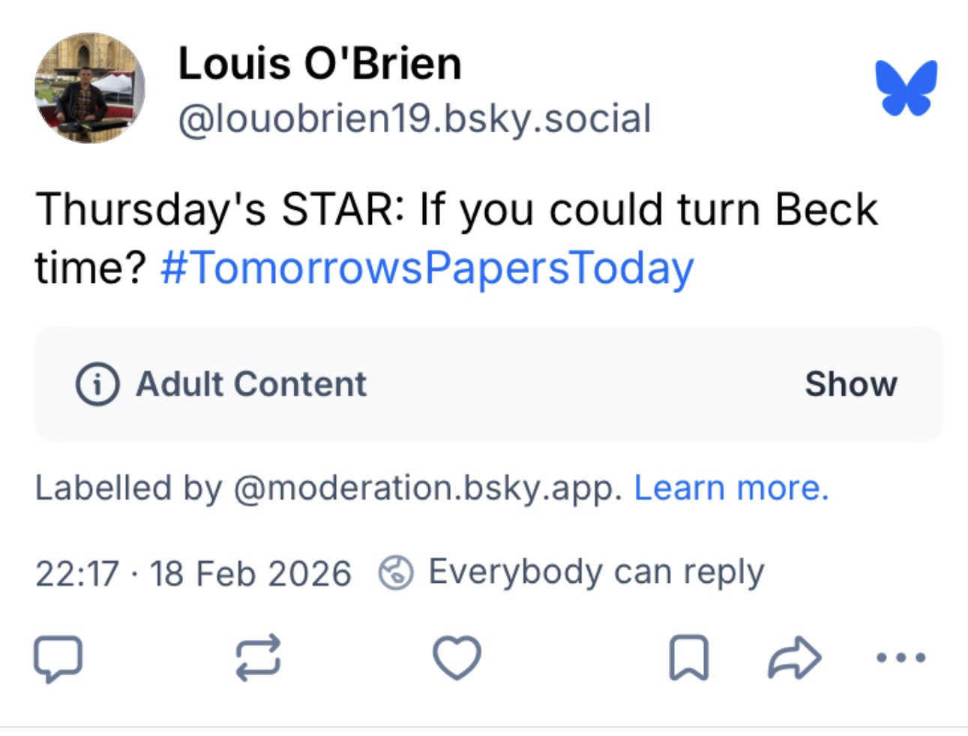Show the hidden adult content
968x736 pixels.
(850, 384)
